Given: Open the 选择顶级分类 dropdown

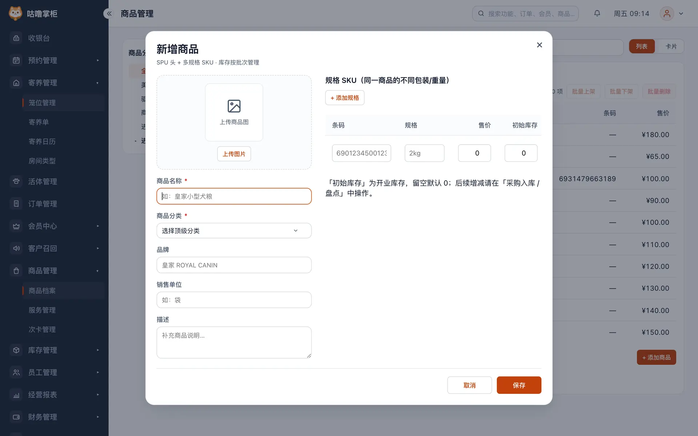Looking at the screenshot, I should click(234, 231).
